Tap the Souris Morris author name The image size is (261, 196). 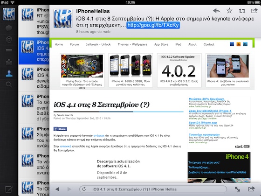click(65, 115)
